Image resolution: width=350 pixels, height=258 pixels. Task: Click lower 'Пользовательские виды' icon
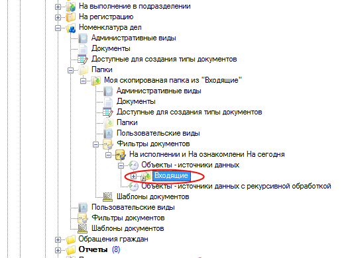(x=83, y=208)
